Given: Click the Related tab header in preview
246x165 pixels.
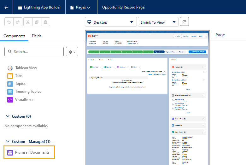Looking at the screenshot, I should click(x=174, y=60).
